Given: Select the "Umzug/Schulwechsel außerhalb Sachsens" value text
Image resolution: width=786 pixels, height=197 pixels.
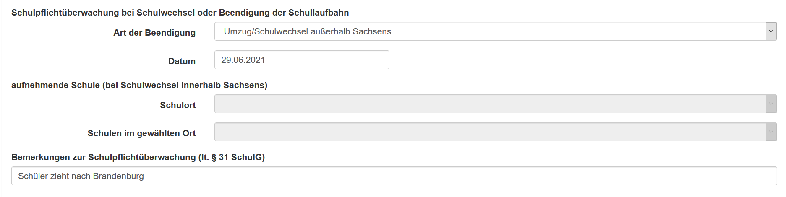Looking at the screenshot, I should 307,31.
